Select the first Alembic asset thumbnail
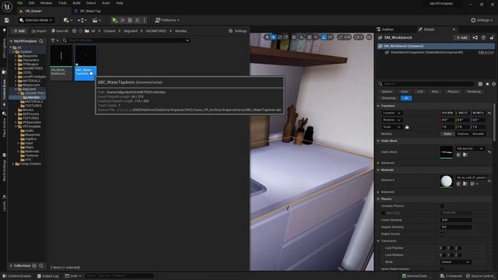Screen dimensions: 498x280 [x=61, y=62]
